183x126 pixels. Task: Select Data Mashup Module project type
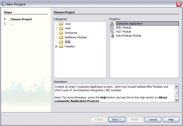pyautogui.click(x=129, y=36)
